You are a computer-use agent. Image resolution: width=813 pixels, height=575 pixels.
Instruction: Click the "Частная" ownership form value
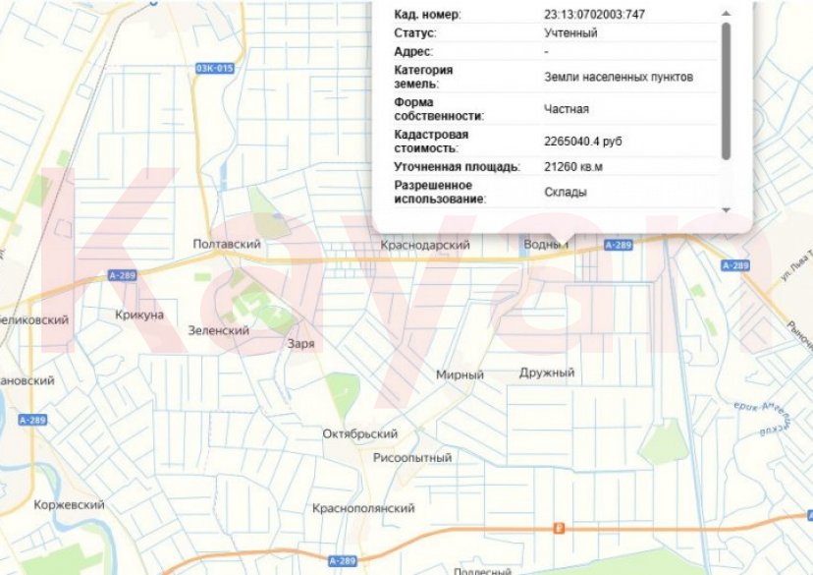(567, 111)
